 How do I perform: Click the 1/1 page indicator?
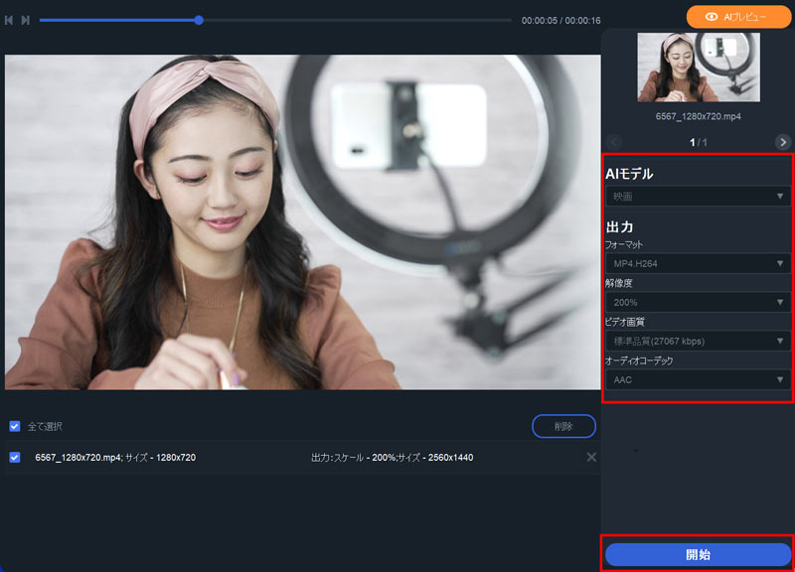[x=698, y=141]
